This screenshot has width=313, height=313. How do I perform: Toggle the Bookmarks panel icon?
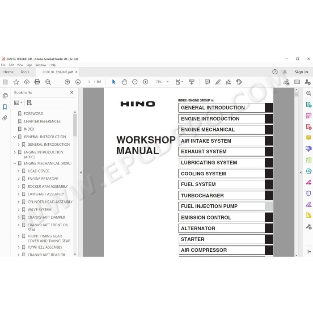click(5, 107)
